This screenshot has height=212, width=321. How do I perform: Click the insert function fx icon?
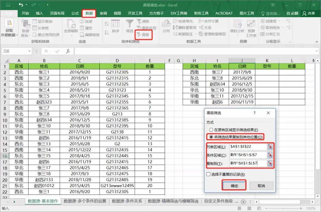(x=68, y=51)
